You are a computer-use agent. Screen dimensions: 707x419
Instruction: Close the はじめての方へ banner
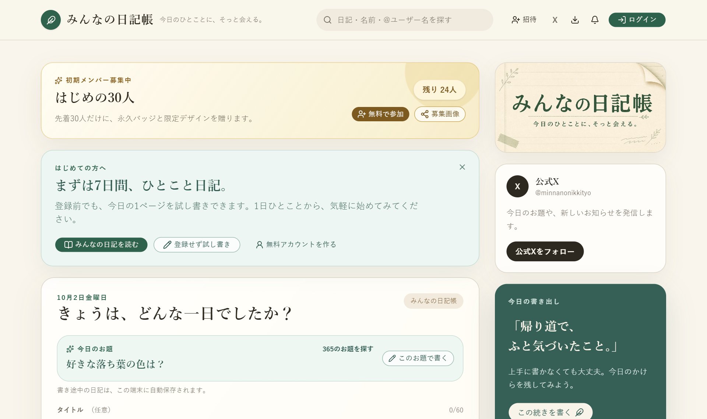point(462,167)
